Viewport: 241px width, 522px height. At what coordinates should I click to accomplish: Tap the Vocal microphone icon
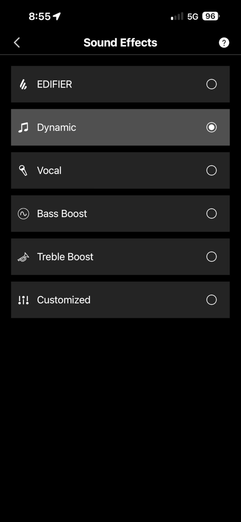pyautogui.click(x=23, y=170)
